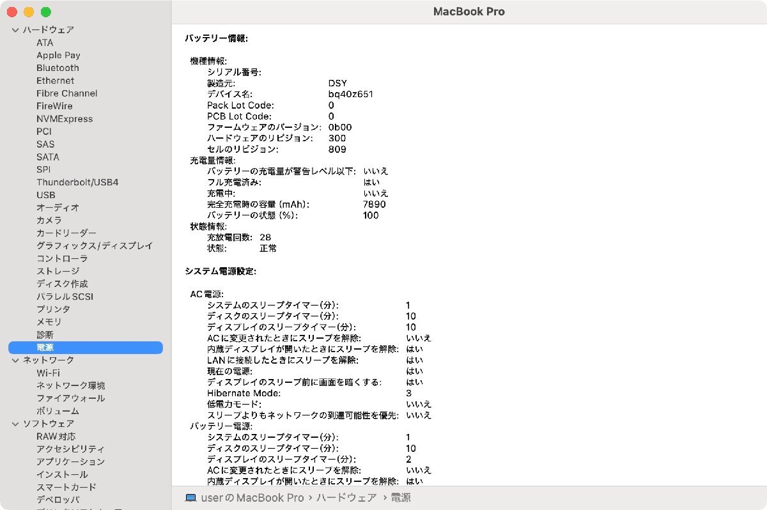
Task: Show NVMExpress device details
Action: (x=65, y=119)
